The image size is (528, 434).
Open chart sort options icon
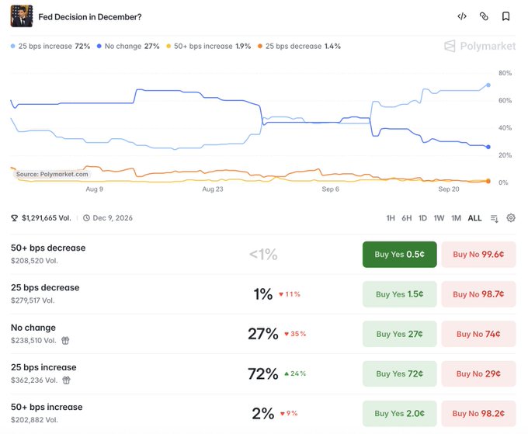(494, 218)
